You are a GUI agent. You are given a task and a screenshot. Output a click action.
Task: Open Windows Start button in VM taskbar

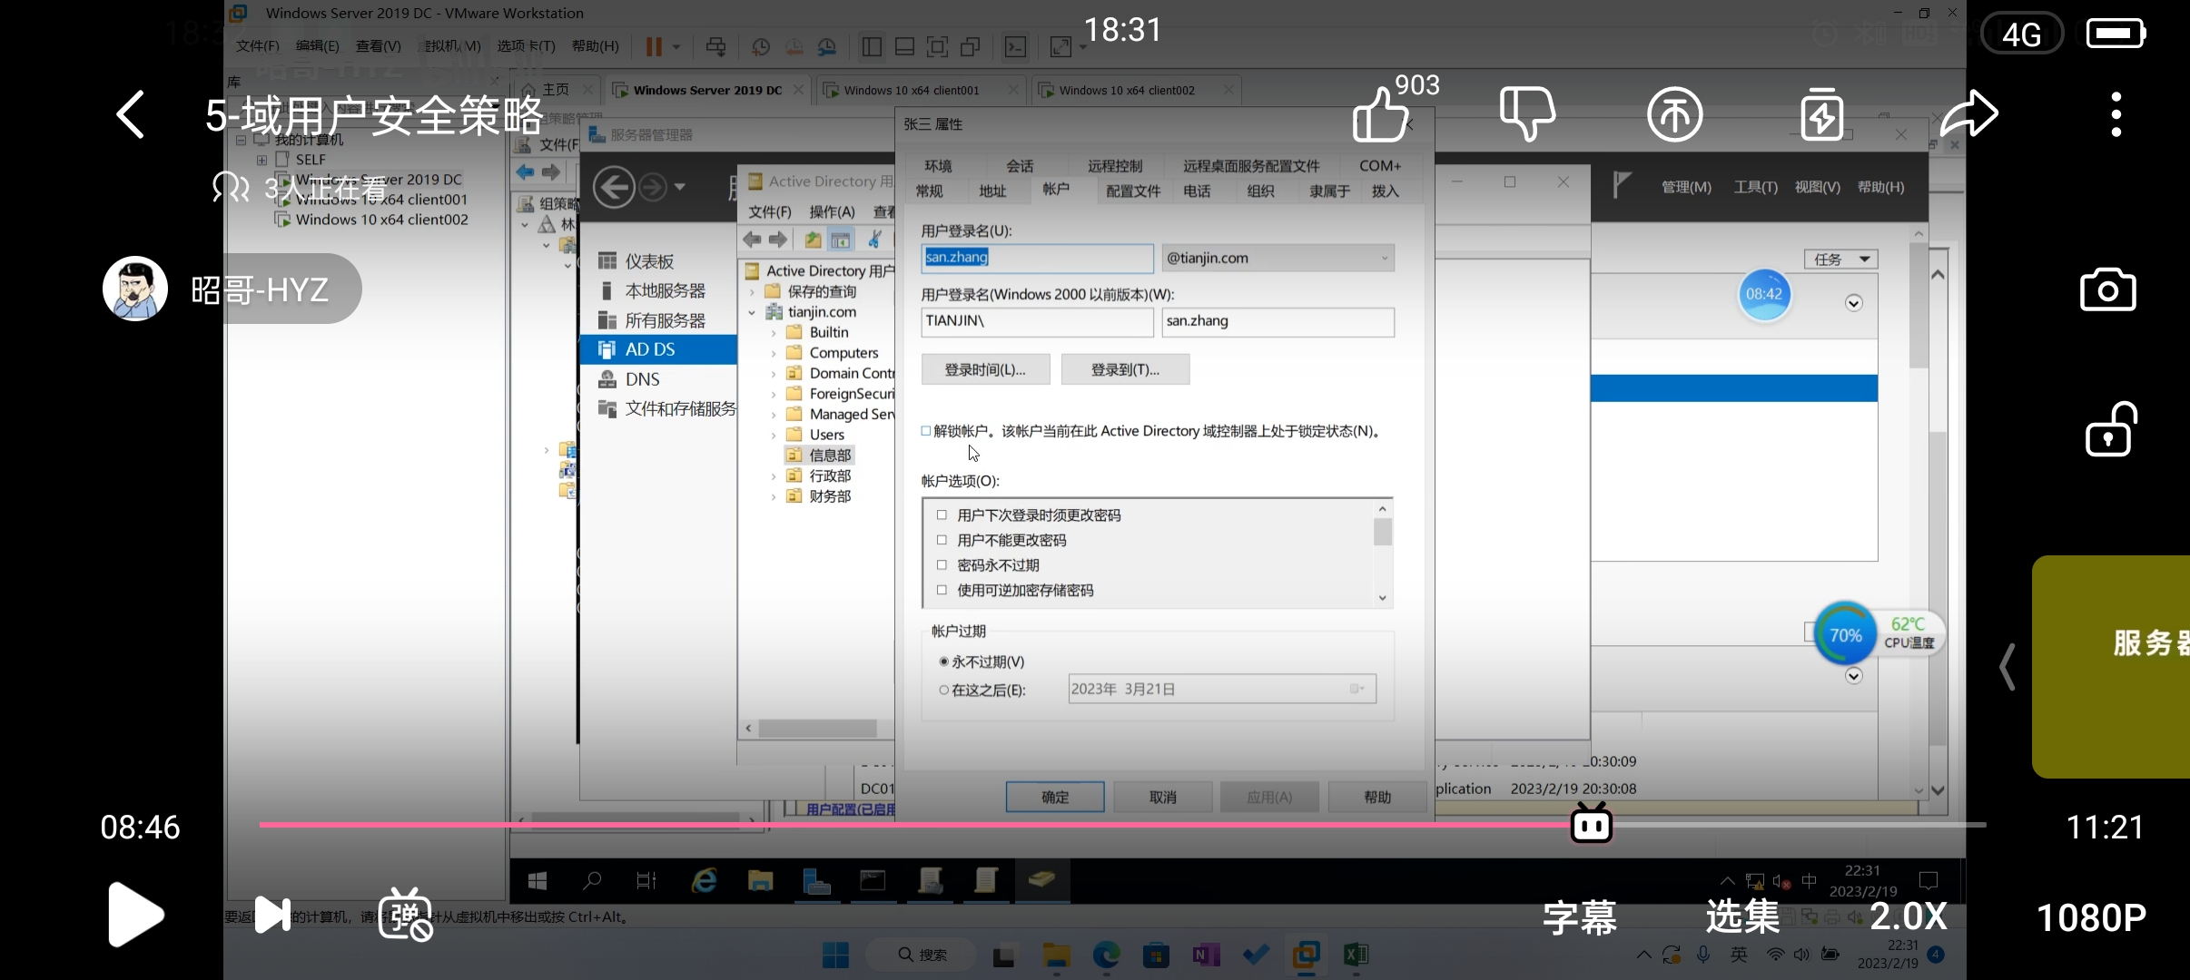[x=538, y=880]
